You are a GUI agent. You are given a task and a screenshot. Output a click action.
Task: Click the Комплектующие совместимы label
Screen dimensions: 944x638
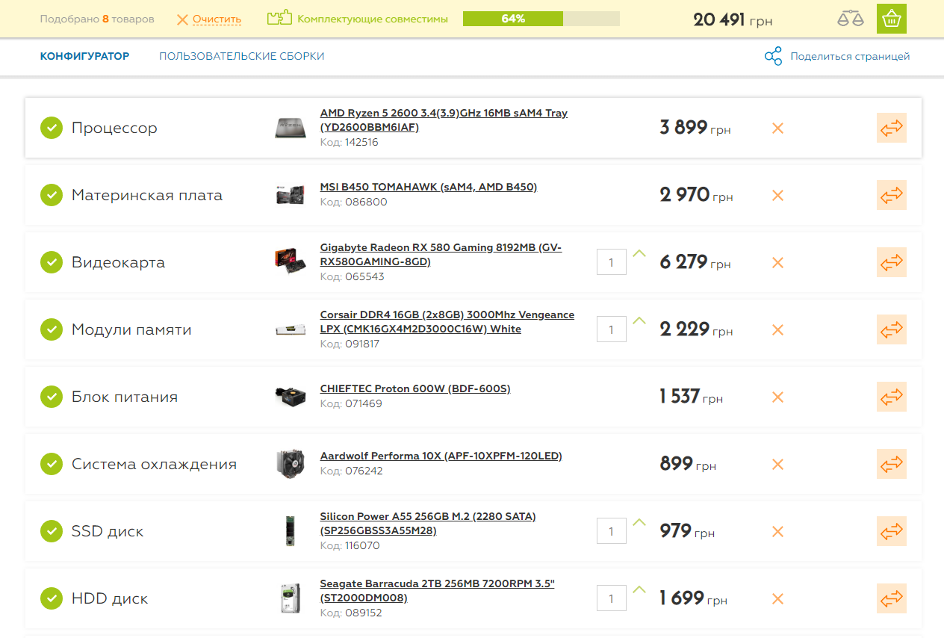pos(373,19)
